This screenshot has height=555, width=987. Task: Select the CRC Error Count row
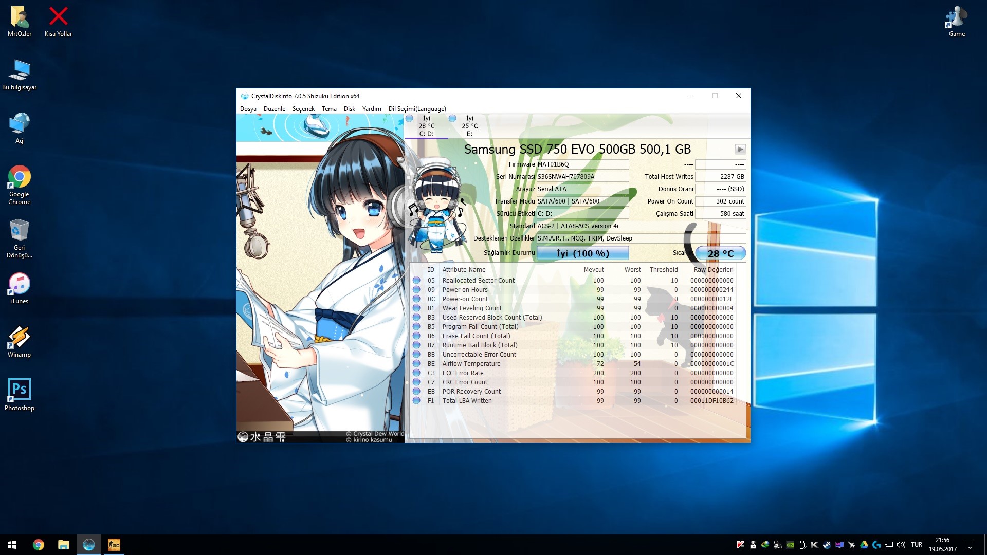pos(573,382)
